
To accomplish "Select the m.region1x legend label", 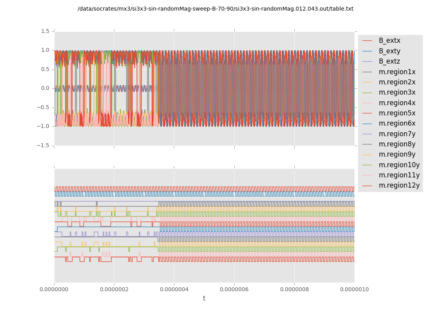I will pyautogui.click(x=397, y=72).
